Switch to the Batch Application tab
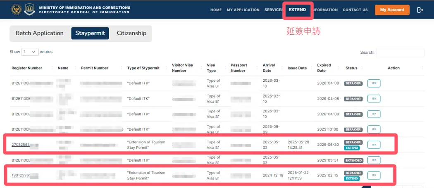Screen dimensions: 434x188 tap(40, 33)
